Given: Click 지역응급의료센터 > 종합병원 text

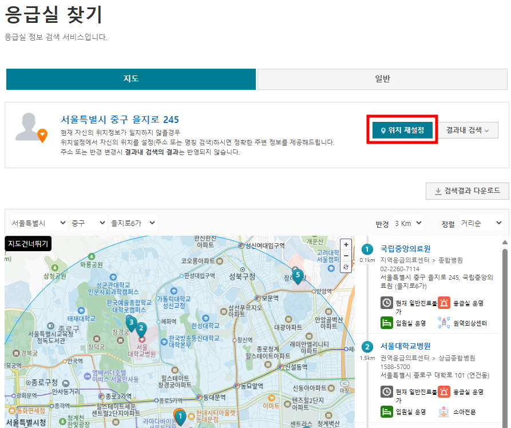Looking at the screenshot, I should (x=421, y=260).
